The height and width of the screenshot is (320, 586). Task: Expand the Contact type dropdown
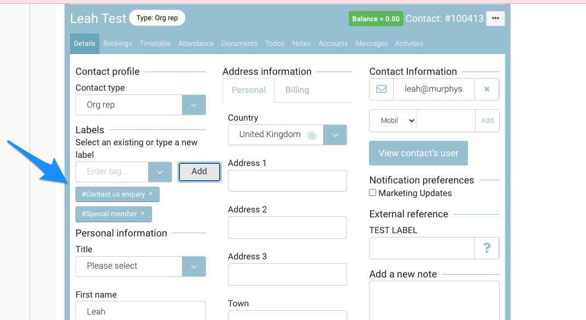click(x=194, y=105)
